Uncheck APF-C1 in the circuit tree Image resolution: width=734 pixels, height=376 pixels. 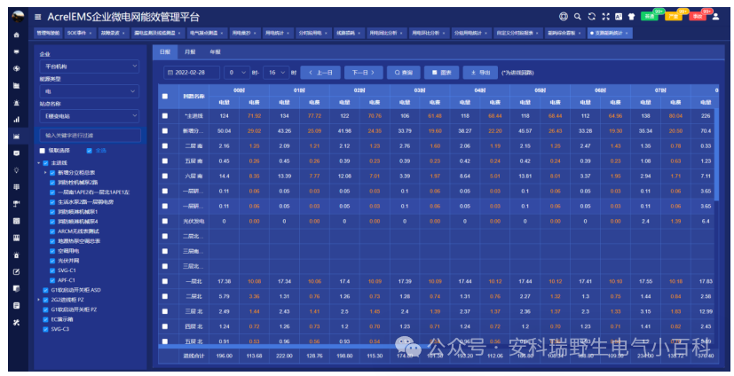pyautogui.click(x=52, y=280)
